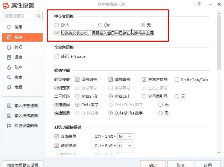Click the repair kit icon beside 输入法修复器
The width and height of the screenshot is (224, 167).
pyautogui.click(x=9, y=116)
